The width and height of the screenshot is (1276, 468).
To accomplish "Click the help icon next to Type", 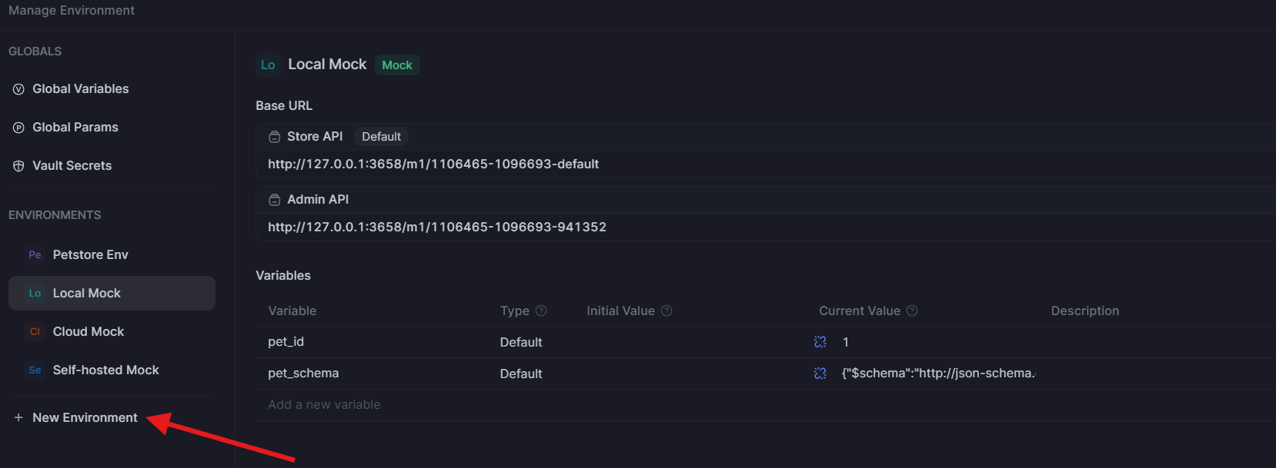I will (x=541, y=311).
